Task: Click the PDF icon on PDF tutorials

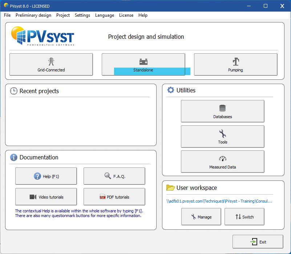Action: click(x=102, y=197)
